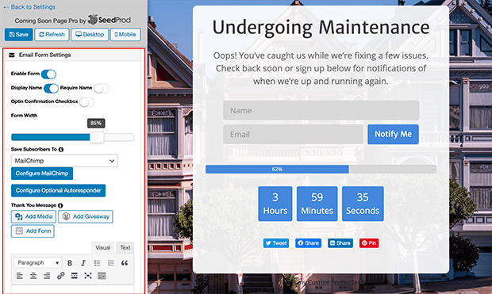
Task: Click the Minutes countdown box
Action: tap(317, 204)
